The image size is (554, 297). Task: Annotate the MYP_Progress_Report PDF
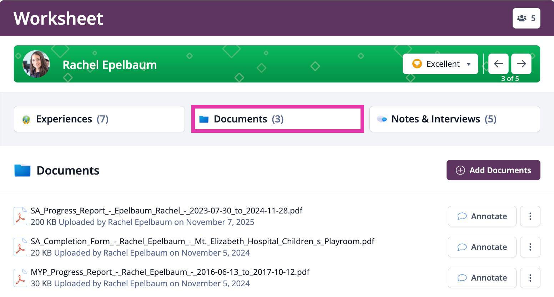(482, 278)
